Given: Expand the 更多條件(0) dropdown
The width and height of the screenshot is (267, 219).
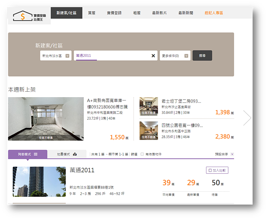Looking at the screenshot, I should [x=175, y=56].
